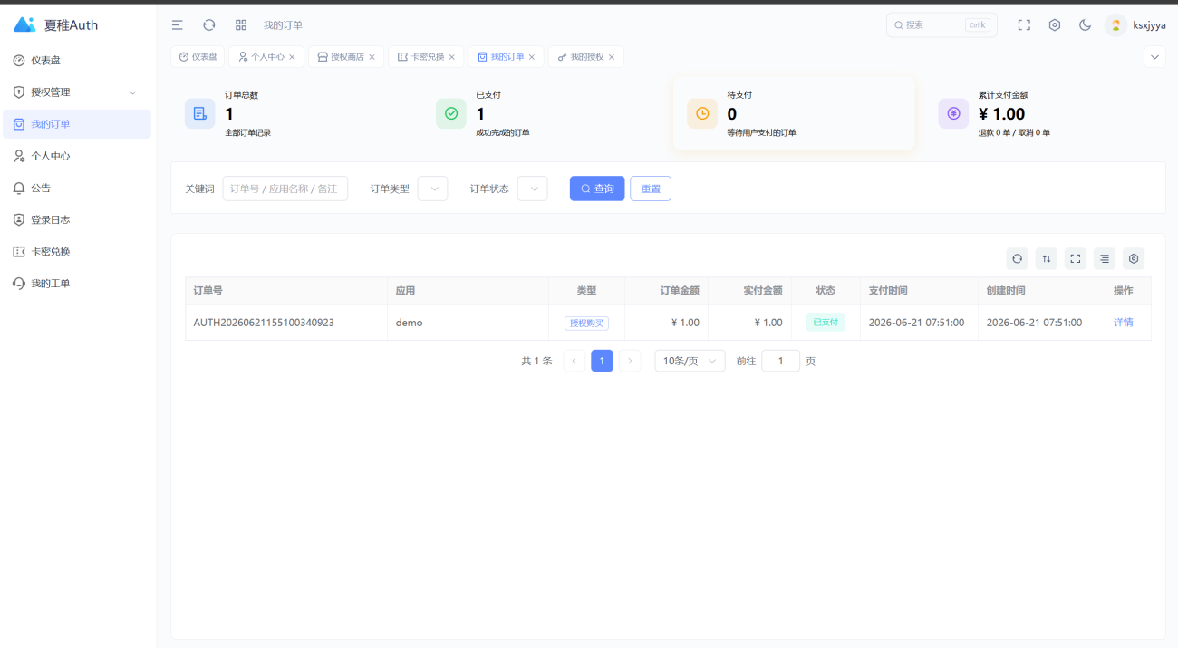Click the 累计支付金额 purple coin icon
The width and height of the screenshot is (1178, 648).
click(953, 113)
